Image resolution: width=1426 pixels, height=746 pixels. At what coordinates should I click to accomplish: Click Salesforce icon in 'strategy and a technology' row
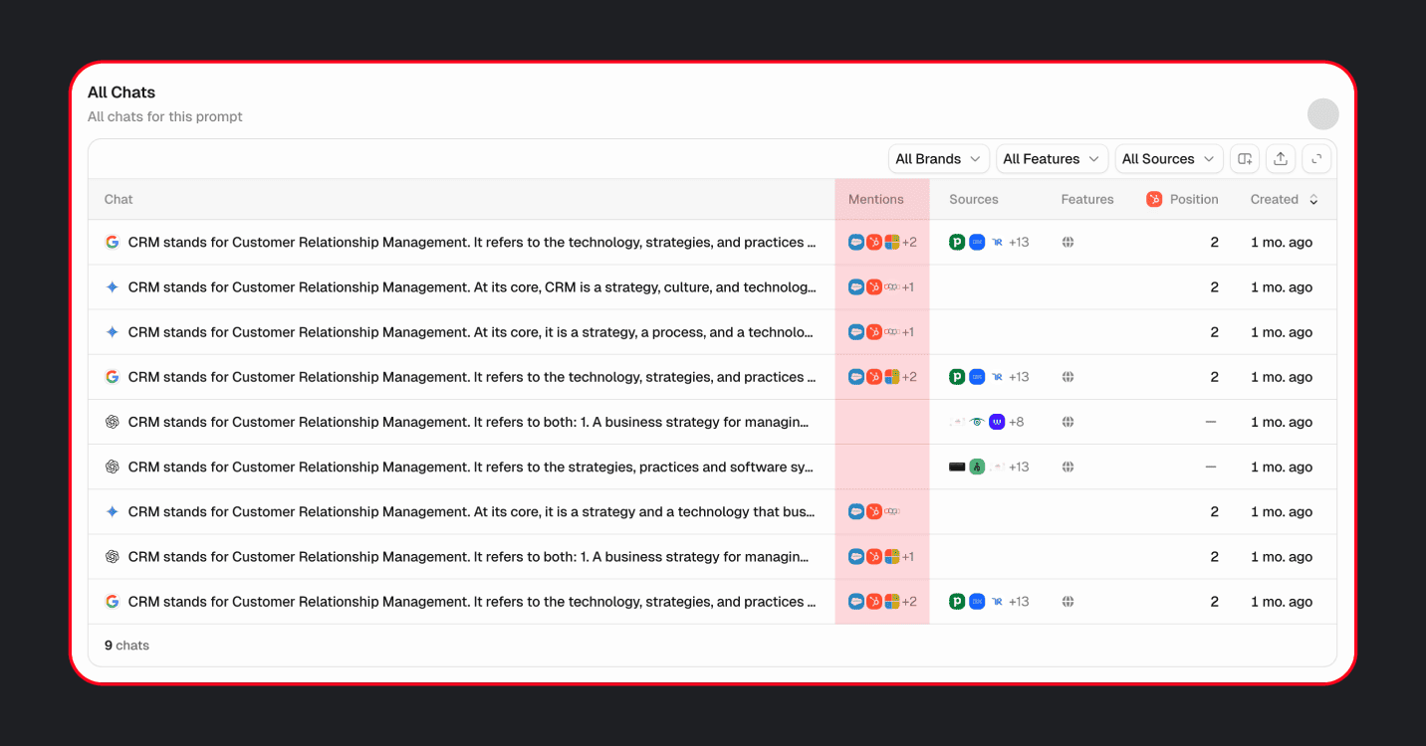click(856, 511)
